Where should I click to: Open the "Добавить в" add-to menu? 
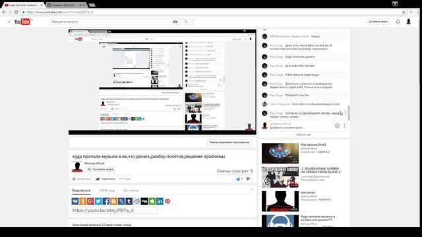pos(82,179)
